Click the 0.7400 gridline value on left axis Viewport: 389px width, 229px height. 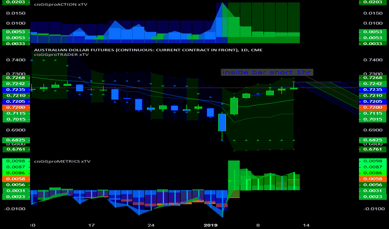tap(16, 60)
